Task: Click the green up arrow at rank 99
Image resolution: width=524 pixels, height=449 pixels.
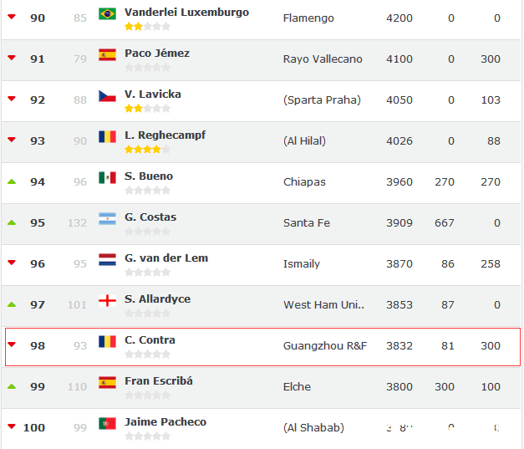Action: 12,386
